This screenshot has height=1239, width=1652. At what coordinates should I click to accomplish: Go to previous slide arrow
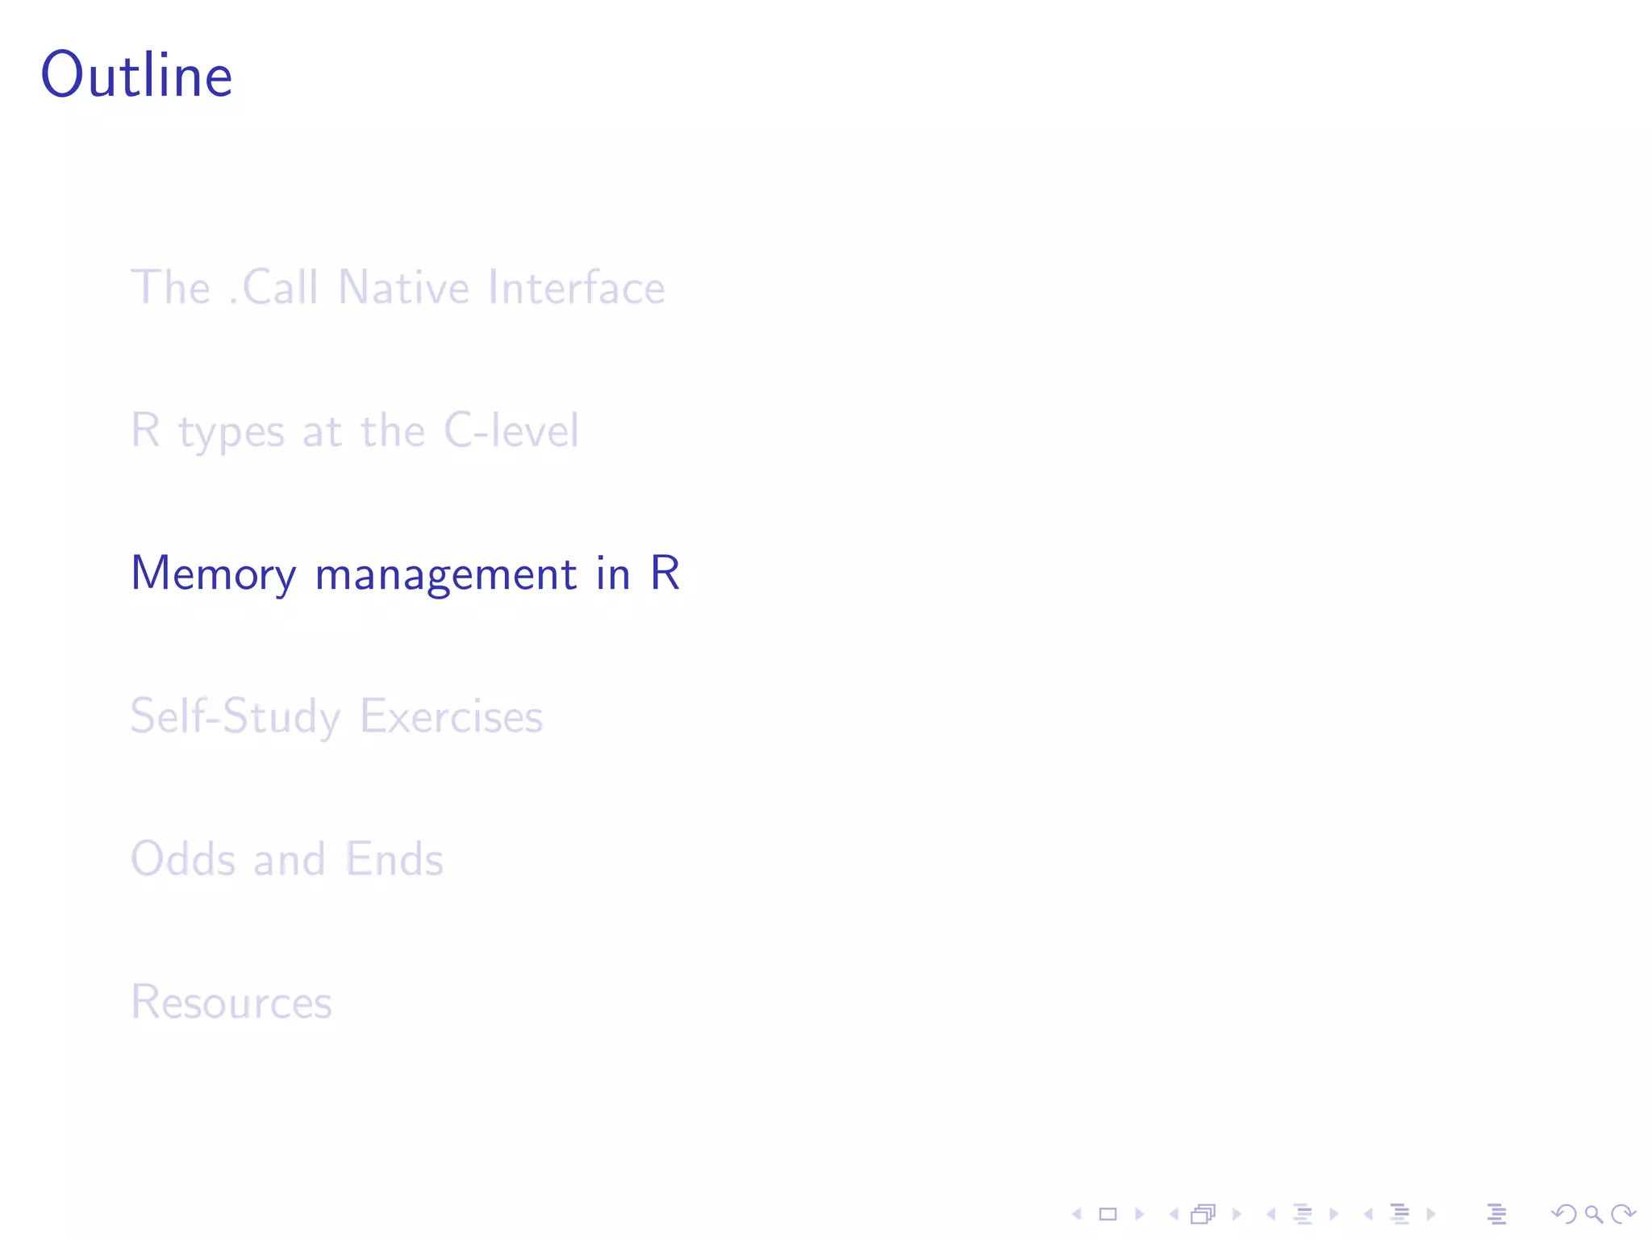(x=1076, y=1214)
